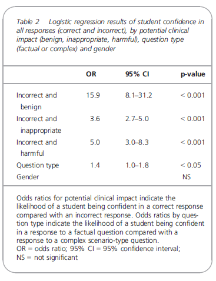
Task: Click the Incorrect and benign row label
Action: [36, 101]
